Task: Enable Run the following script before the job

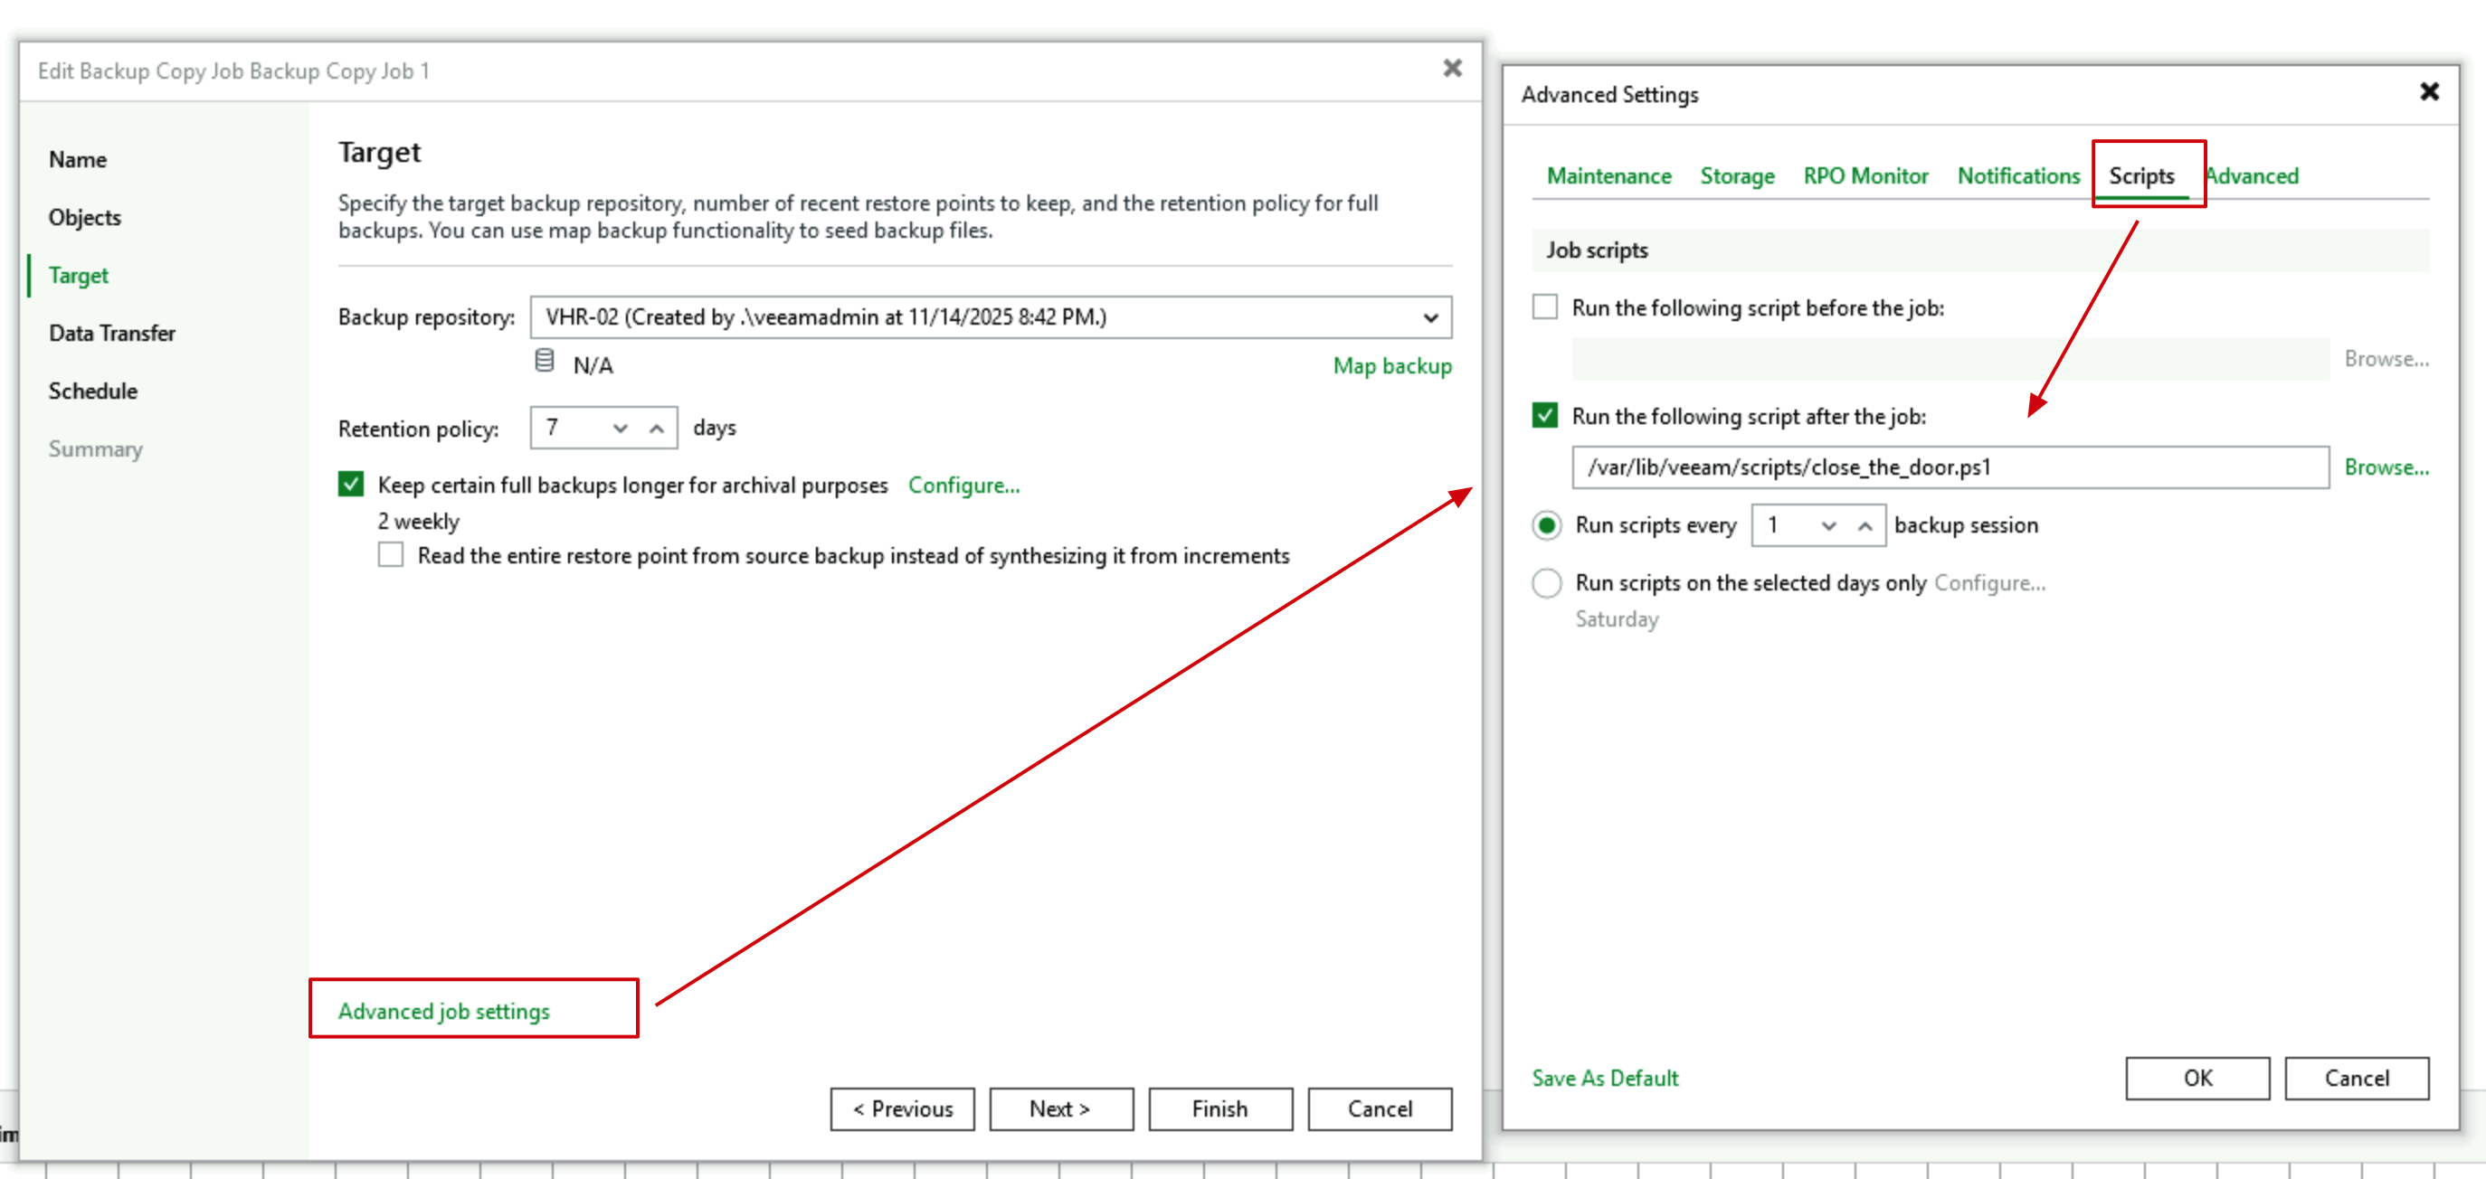Action: coord(1545,307)
